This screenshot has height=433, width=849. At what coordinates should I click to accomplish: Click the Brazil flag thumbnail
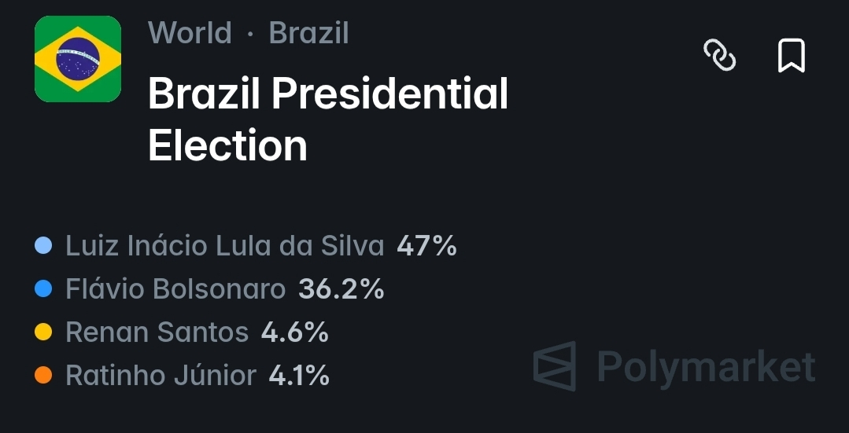pyautogui.click(x=78, y=59)
